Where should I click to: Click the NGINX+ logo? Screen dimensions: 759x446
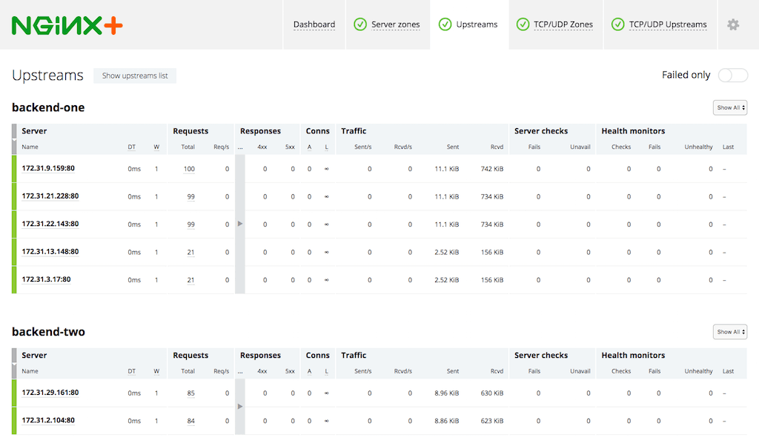65,24
